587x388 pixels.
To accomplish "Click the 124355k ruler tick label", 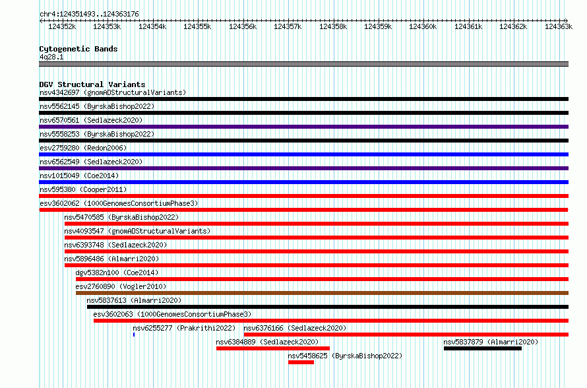I will click(x=197, y=27).
